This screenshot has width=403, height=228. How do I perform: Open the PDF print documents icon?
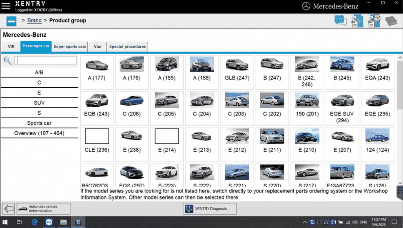pyautogui.click(x=374, y=21)
